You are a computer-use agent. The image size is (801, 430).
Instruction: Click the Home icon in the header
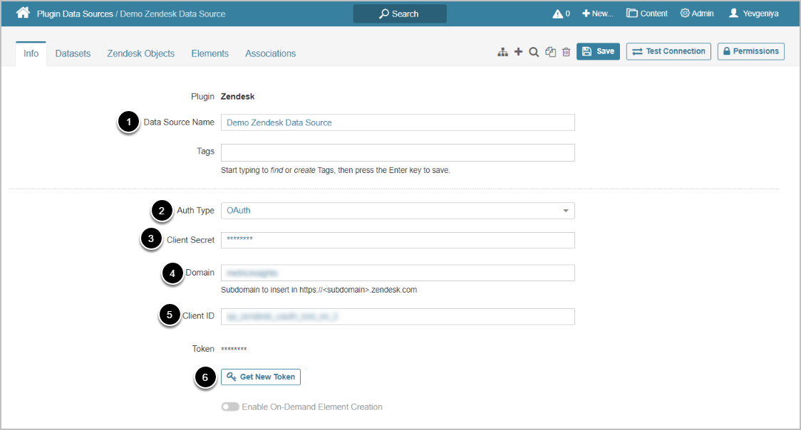point(23,13)
